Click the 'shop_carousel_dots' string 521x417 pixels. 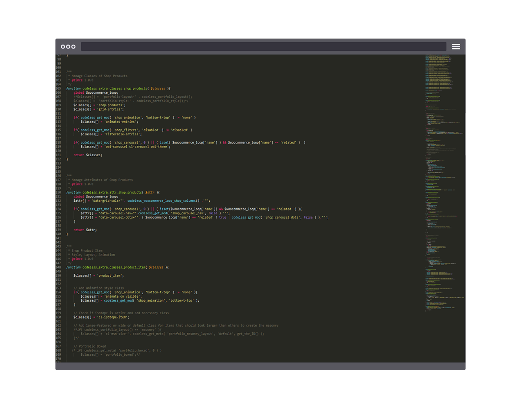(x=283, y=217)
